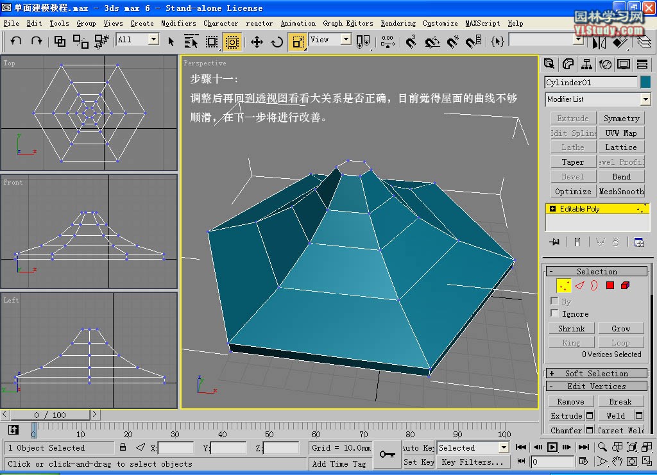Click the MeshSmooth modifier button

[x=621, y=191]
